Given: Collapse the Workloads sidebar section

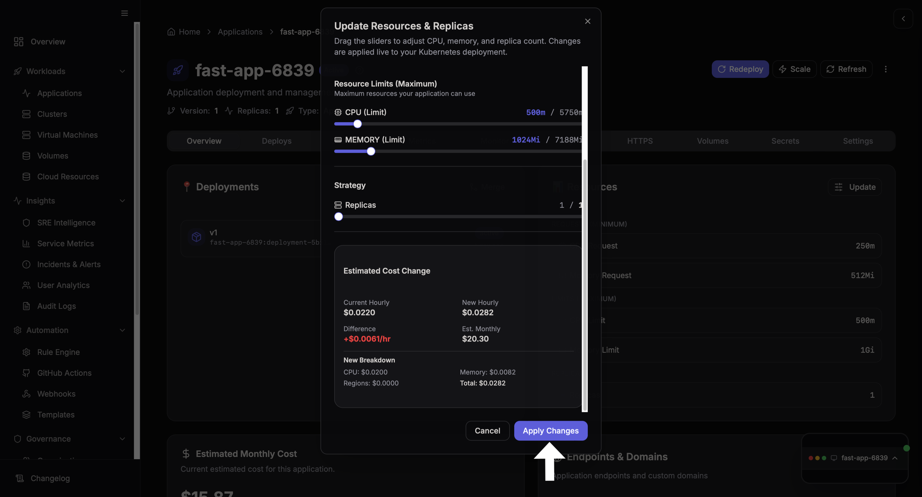Looking at the screenshot, I should (122, 71).
